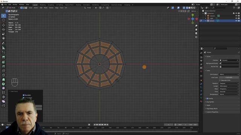Open the Length units dropdown

click(229, 86)
